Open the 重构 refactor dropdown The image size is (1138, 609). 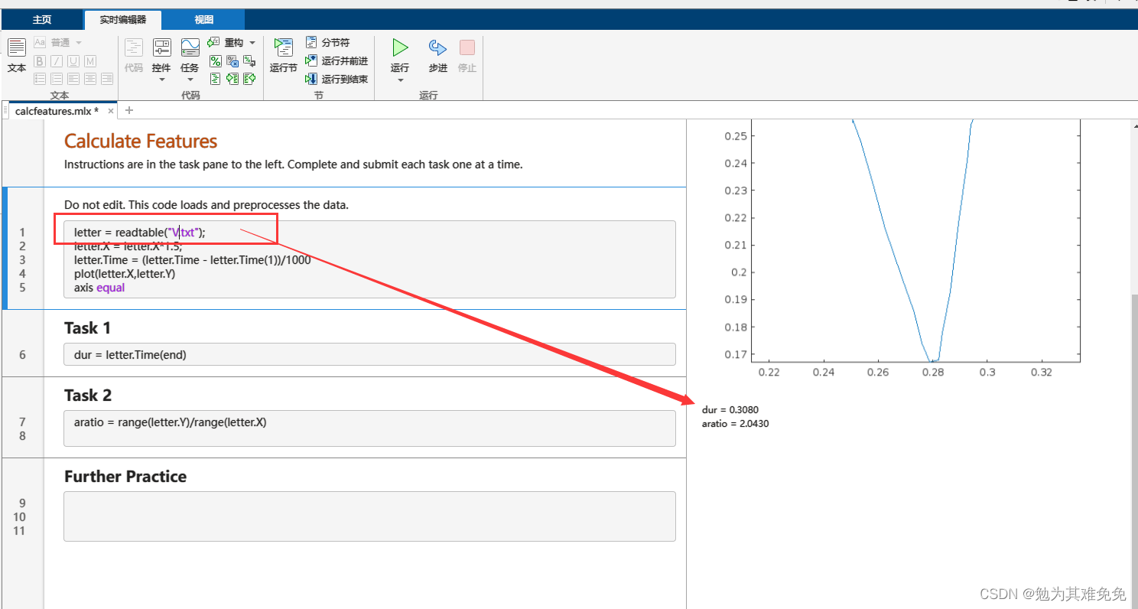pos(232,43)
